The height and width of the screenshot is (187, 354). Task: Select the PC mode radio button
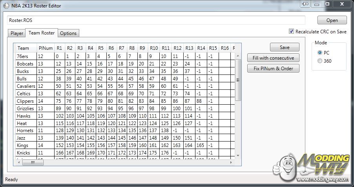click(320, 52)
